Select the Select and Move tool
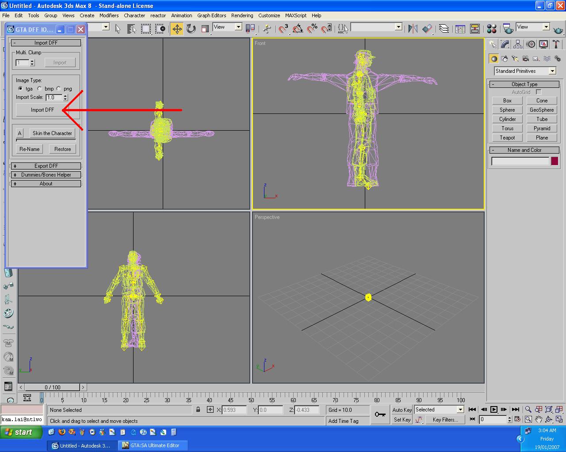 tap(177, 29)
